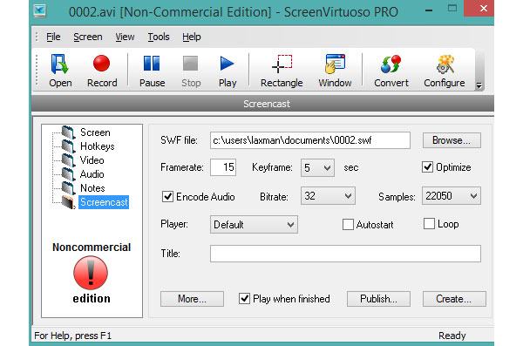Click the Publish... button
The image size is (523, 346).
click(x=378, y=299)
